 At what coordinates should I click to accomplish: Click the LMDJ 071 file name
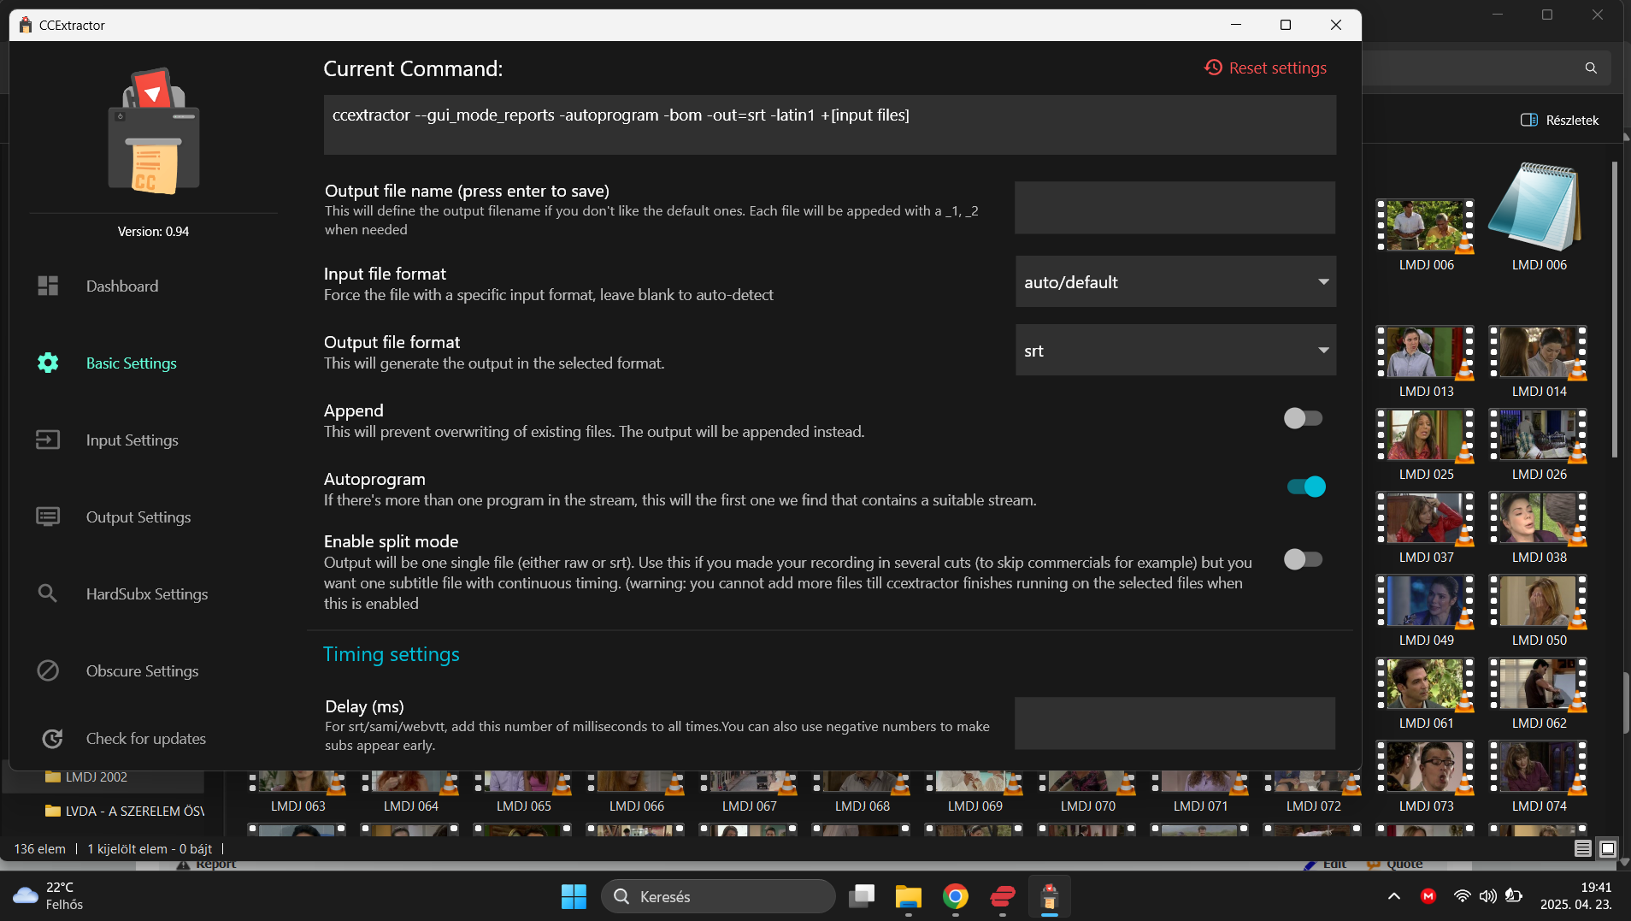[x=1200, y=806]
